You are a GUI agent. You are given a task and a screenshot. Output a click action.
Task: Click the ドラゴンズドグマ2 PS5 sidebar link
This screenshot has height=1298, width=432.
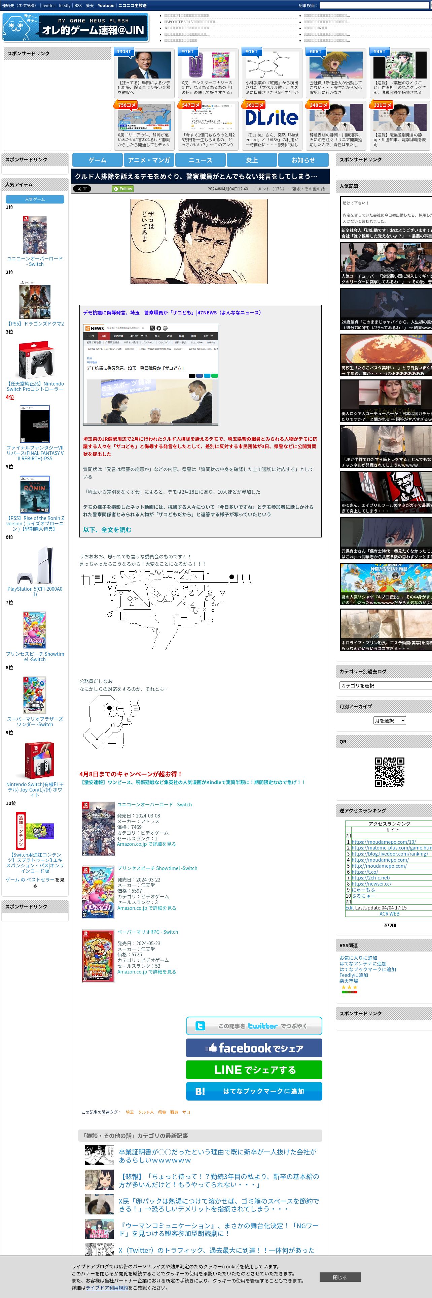click(35, 324)
